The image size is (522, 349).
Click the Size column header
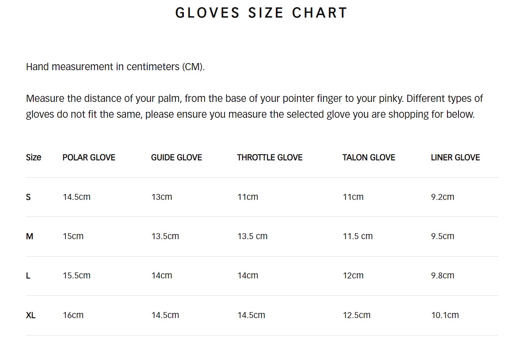pyautogui.click(x=33, y=157)
